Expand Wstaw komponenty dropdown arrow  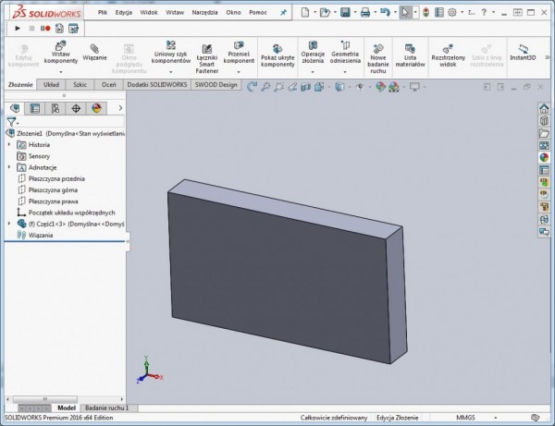61,72
